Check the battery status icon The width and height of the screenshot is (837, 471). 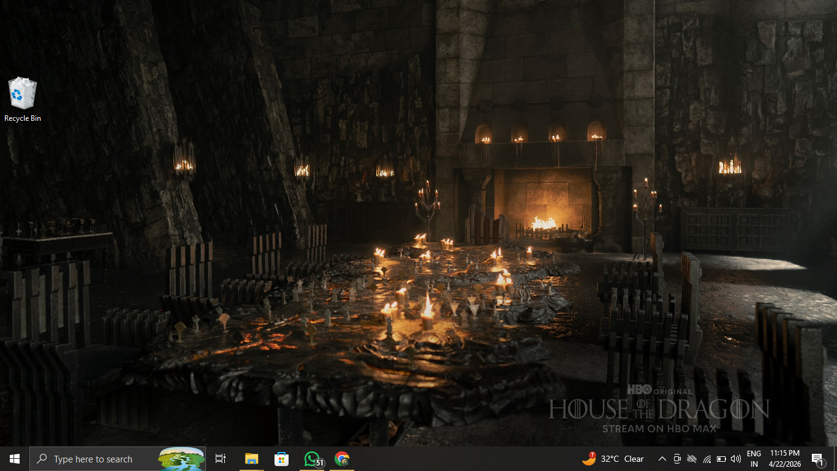coord(721,459)
